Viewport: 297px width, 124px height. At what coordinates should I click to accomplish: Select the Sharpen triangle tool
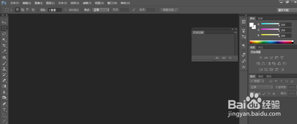(x=4, y=92)
